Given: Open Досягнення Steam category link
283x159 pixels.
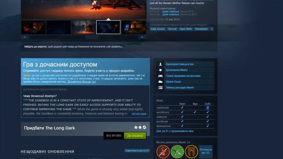Looking at the screenshot, I should pos(176,70).
